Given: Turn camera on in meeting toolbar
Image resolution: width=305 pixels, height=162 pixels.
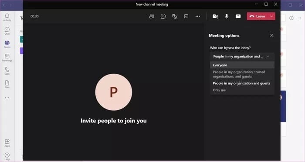Looking at the screenshot, I should [215, 16].
